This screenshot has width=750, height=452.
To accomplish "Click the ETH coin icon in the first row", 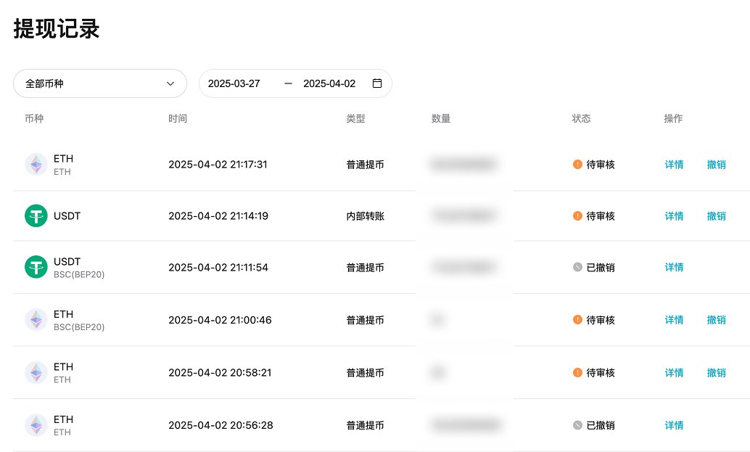I will (36, 164).
